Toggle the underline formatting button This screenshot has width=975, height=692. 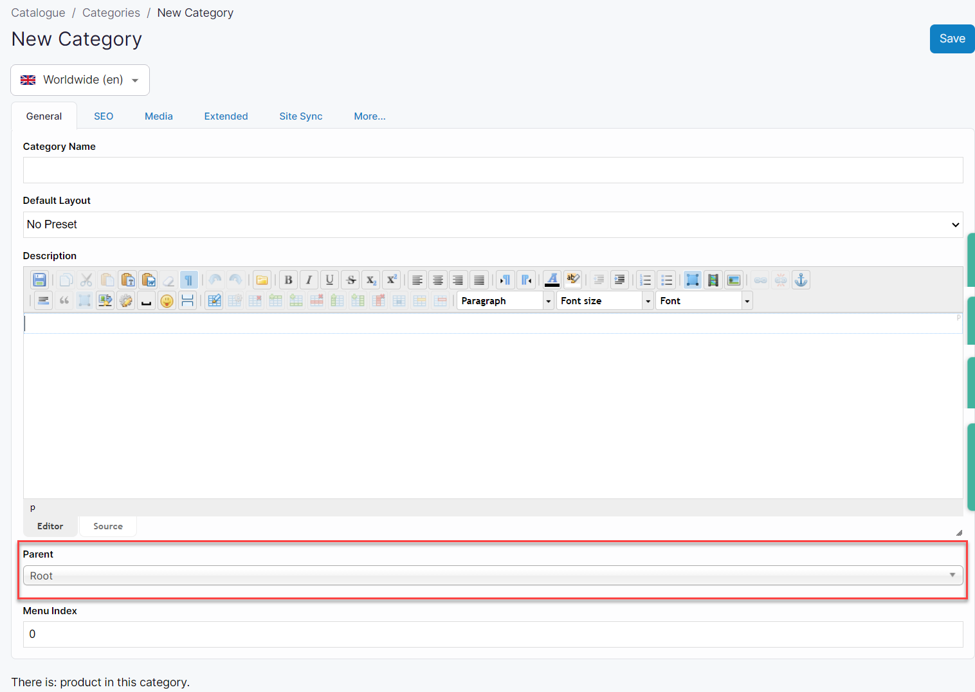click(329, 280)
